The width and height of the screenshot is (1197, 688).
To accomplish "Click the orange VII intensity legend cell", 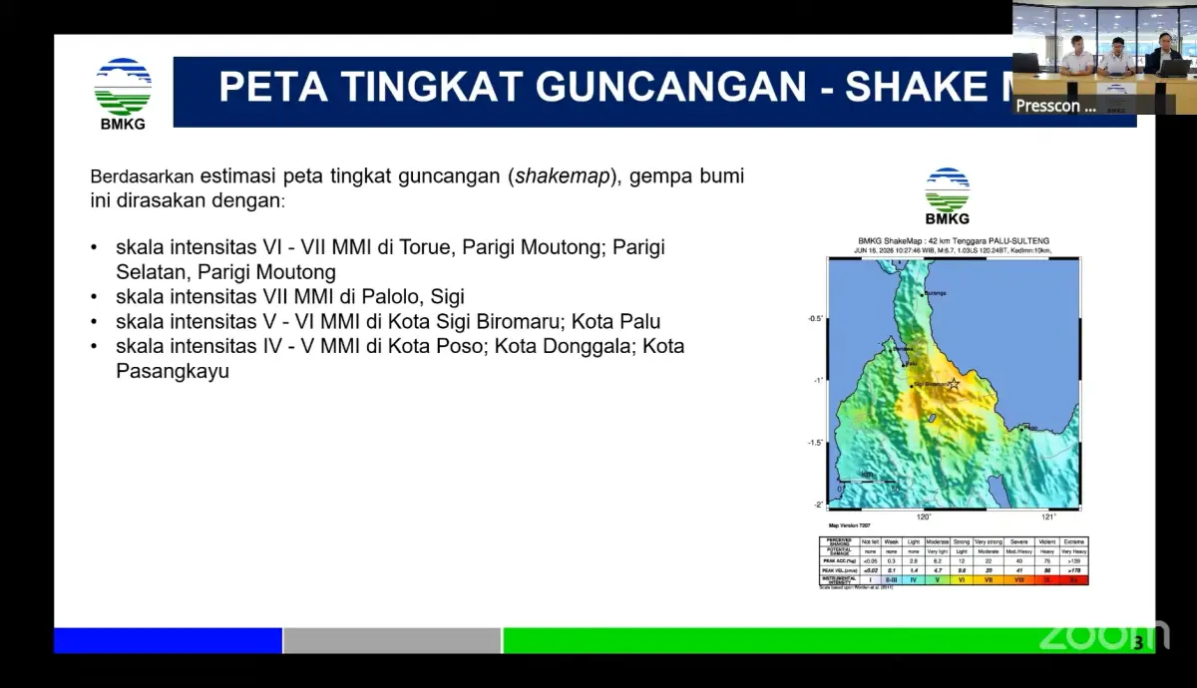I will (988, 579).
